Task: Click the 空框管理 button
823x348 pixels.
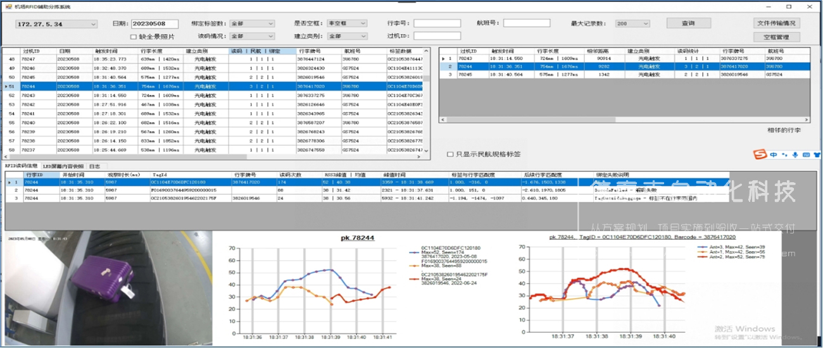Action: click(777, 37)
